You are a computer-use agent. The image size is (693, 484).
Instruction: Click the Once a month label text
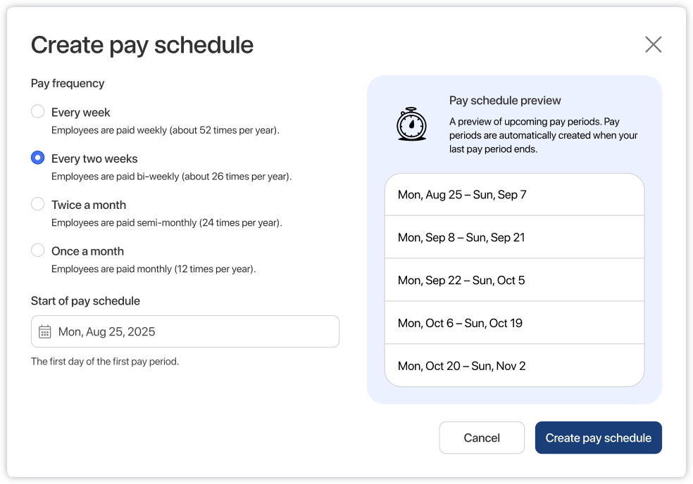87,251
